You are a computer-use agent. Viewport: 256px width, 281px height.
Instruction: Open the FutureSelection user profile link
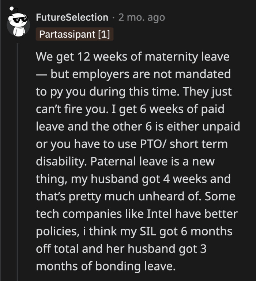click(72, 17)
